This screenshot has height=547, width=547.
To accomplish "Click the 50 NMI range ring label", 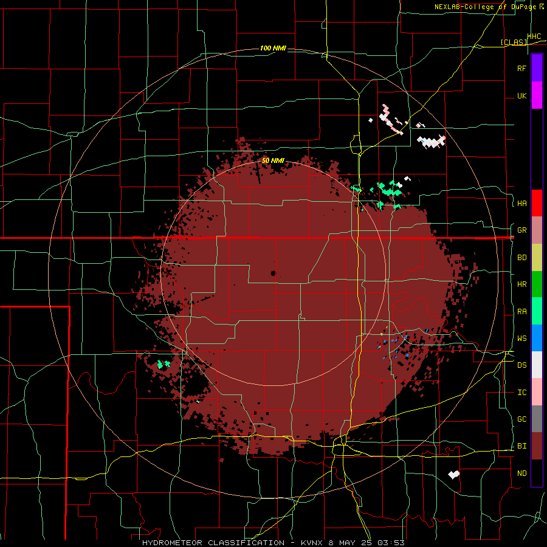I will [273, 160].
